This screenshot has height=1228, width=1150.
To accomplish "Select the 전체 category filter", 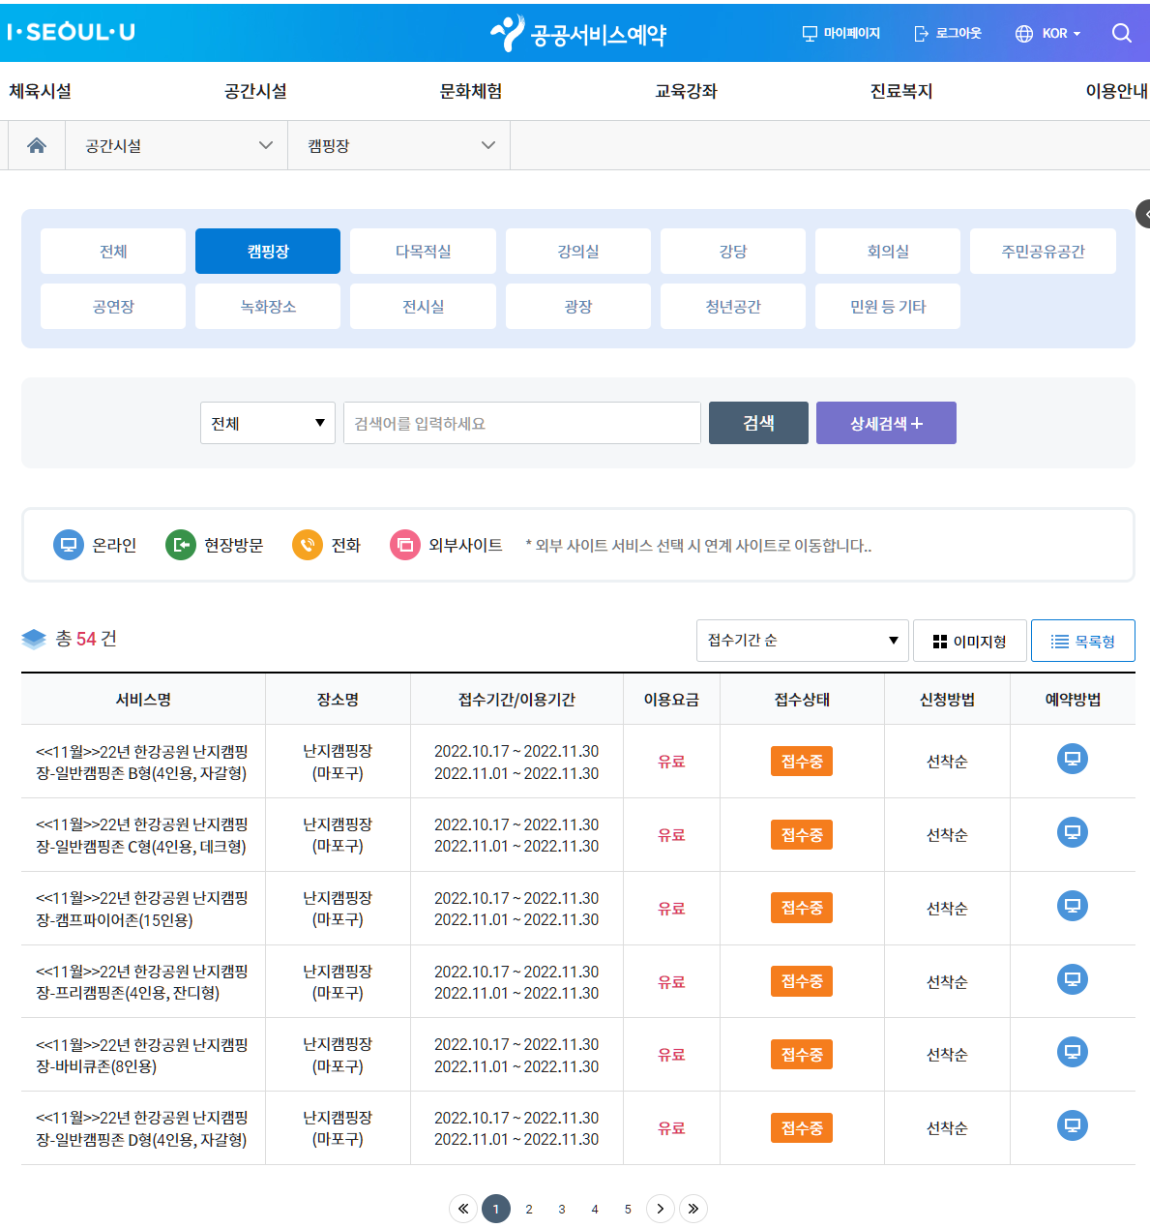I will coord(113,252).
